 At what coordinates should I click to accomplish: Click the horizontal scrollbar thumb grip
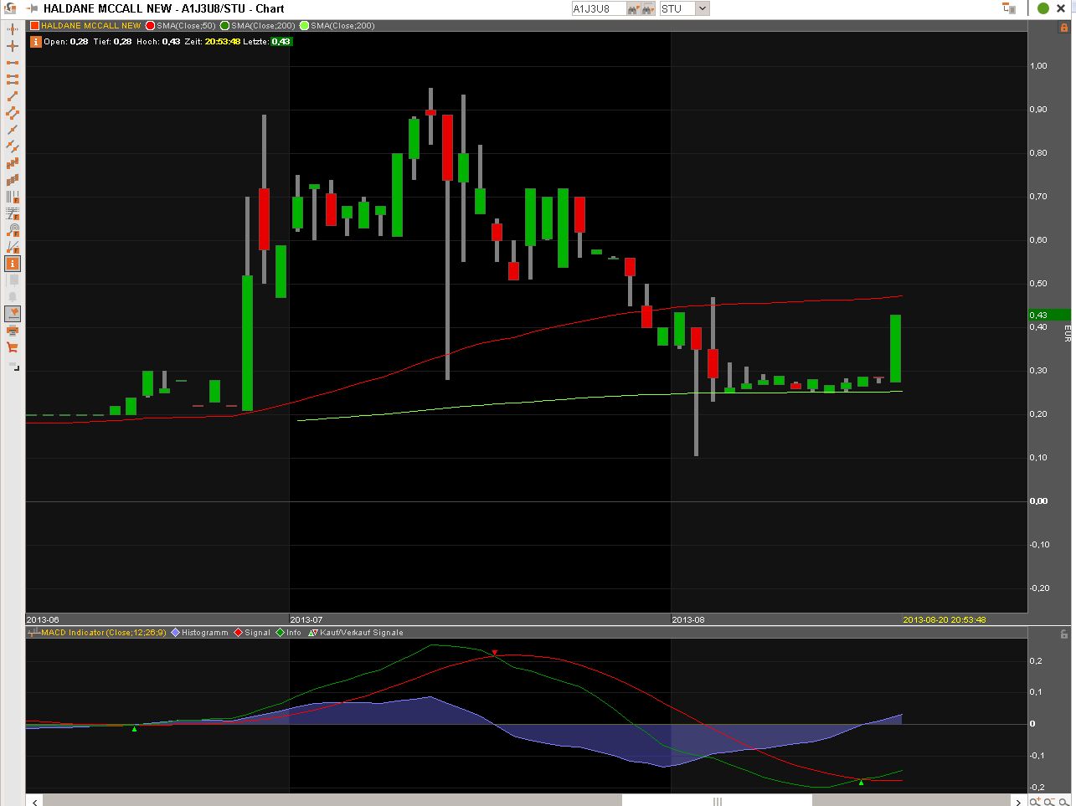[718, 801]
